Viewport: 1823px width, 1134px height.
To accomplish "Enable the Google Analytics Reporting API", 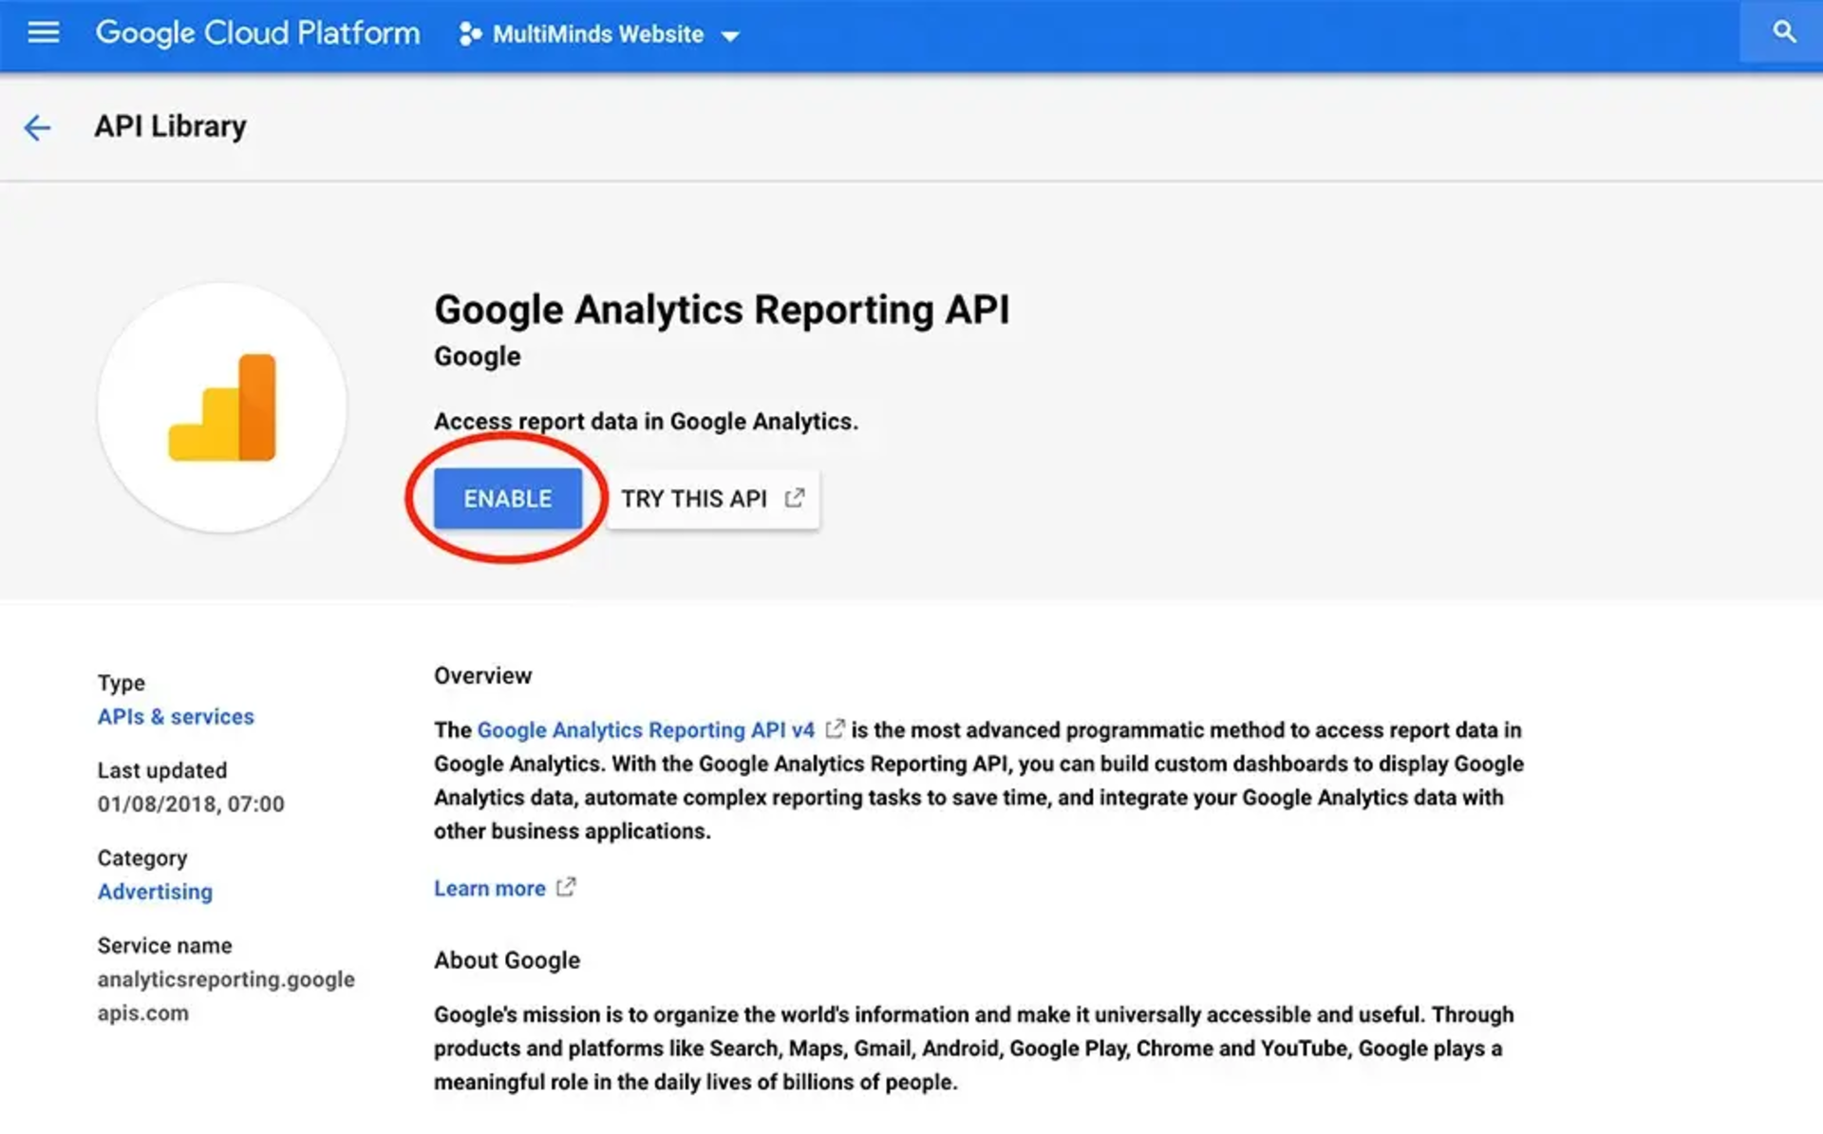I will 507,497.
